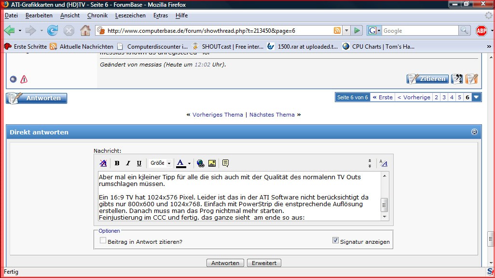Toggle bold formatting in message editor
The height and width of the screenshot is (278, 495).
click(x=117, y=163)
